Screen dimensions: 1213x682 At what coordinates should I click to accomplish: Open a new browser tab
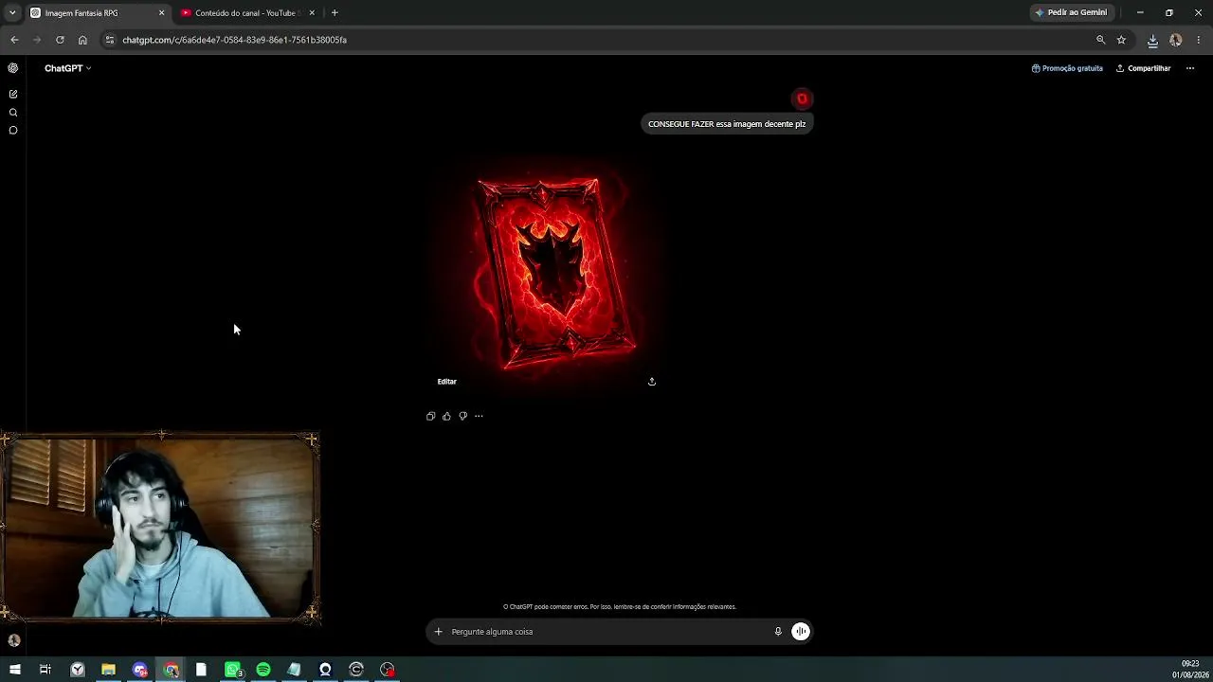(335, 13)
